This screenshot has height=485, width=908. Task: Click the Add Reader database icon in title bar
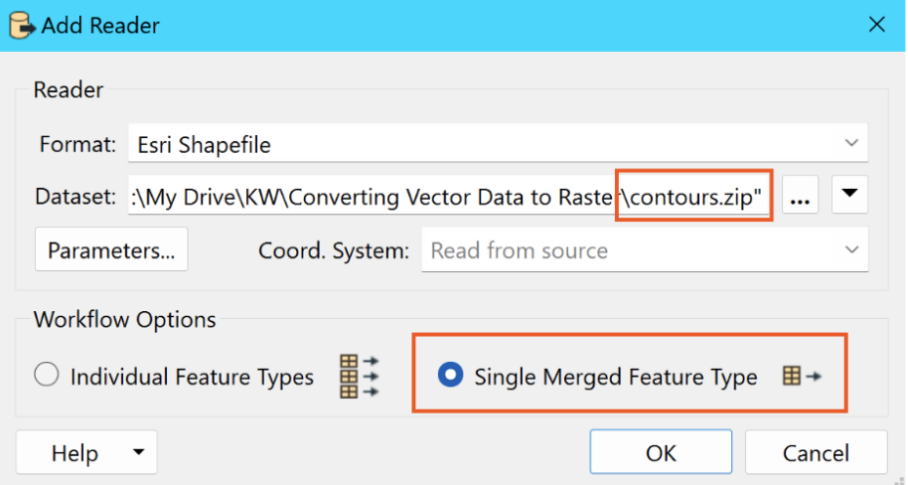22,26
